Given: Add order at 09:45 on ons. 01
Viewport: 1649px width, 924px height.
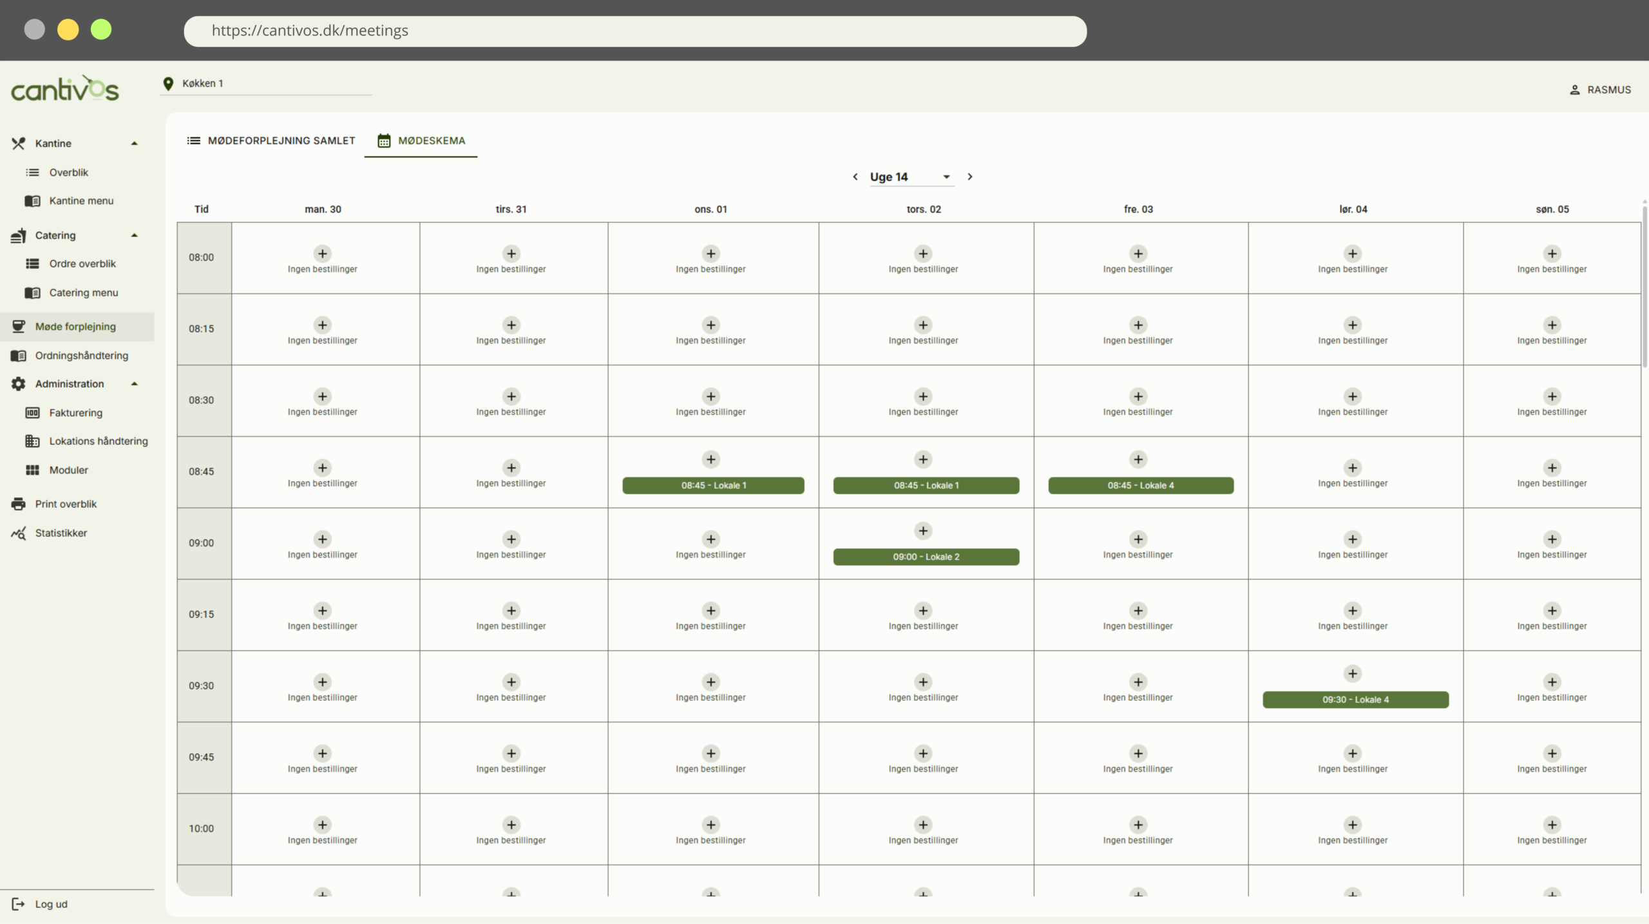Looking at the screenshot, I should tap(711, 753).
